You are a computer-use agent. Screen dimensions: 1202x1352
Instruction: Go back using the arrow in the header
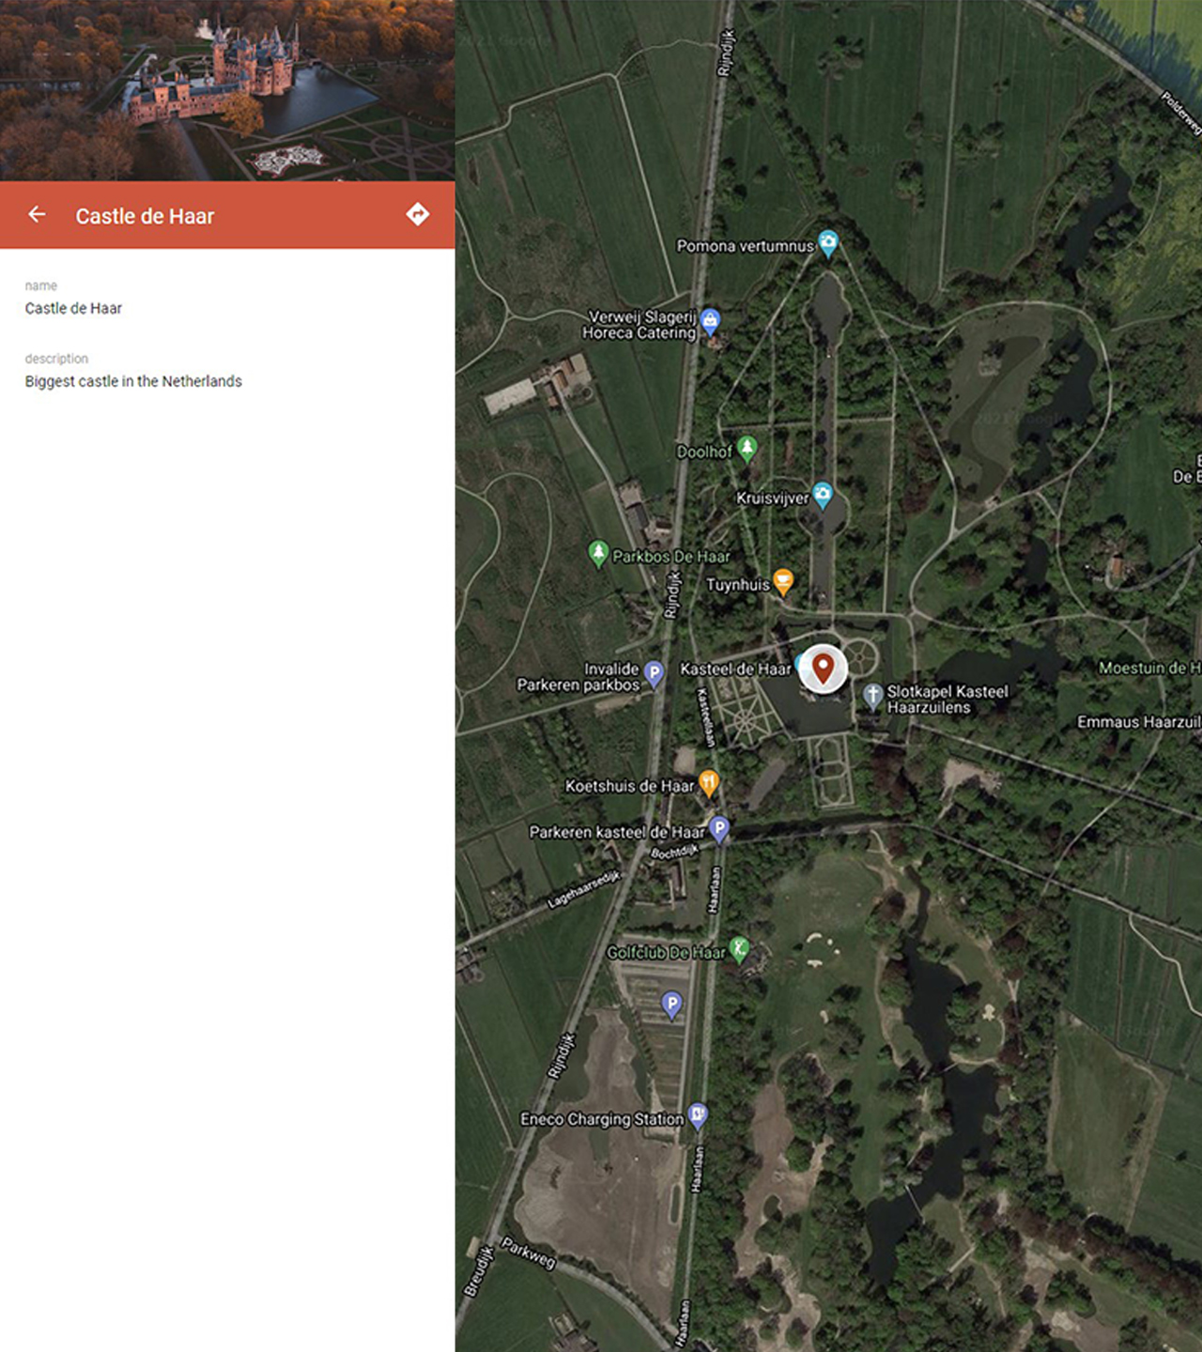(37, 215)
